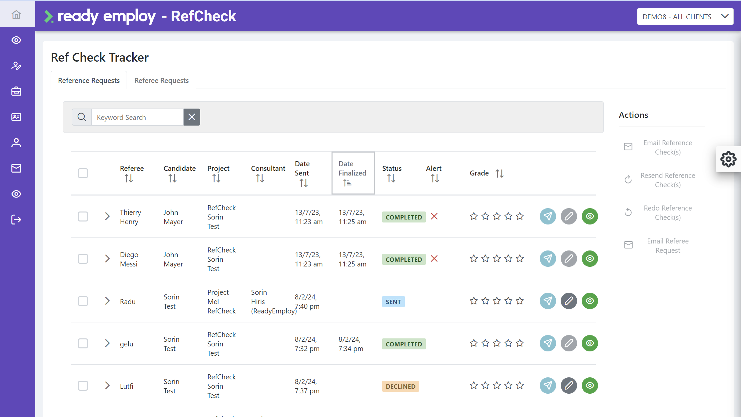
Task: Switch to the Referee Requests tab
Action: click(x=161, y=80)
